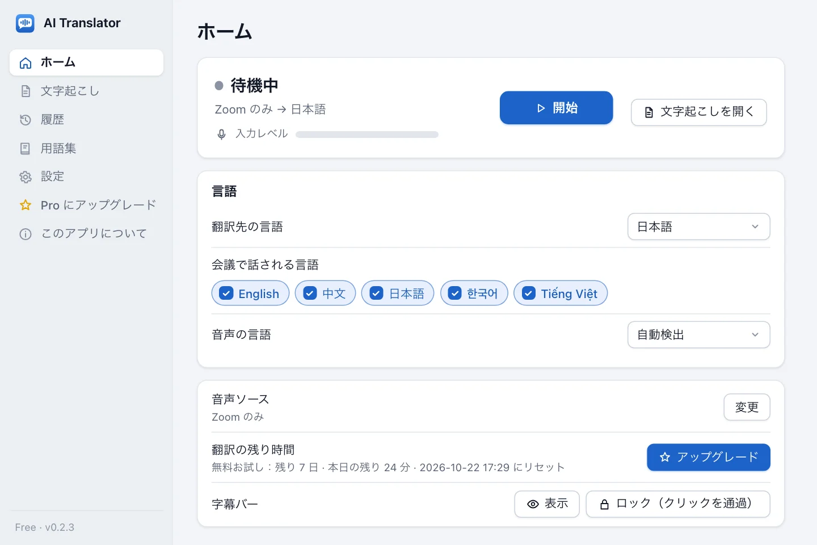Click the gray 待機中 status dot
The height and width of the screenshot is (545, 817).
219,86
